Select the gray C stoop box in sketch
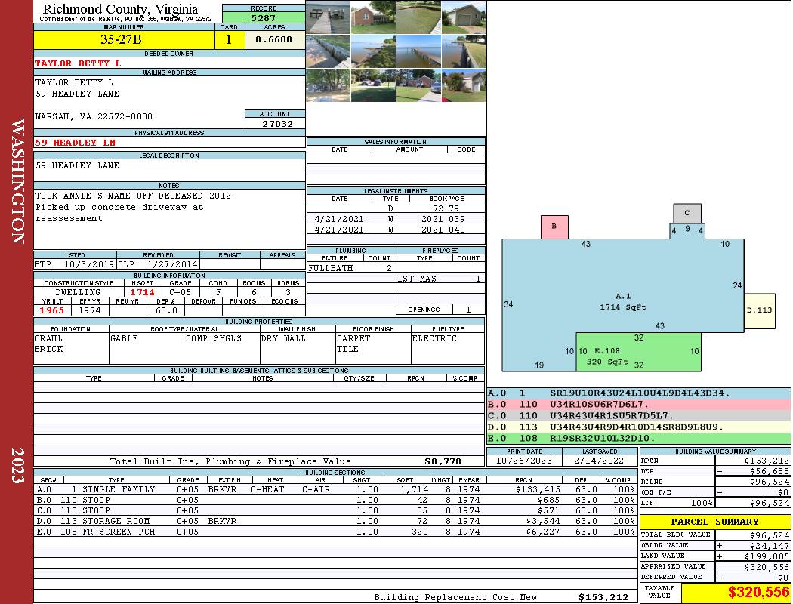The image size is (793, 604). click(x=687, y=213)
